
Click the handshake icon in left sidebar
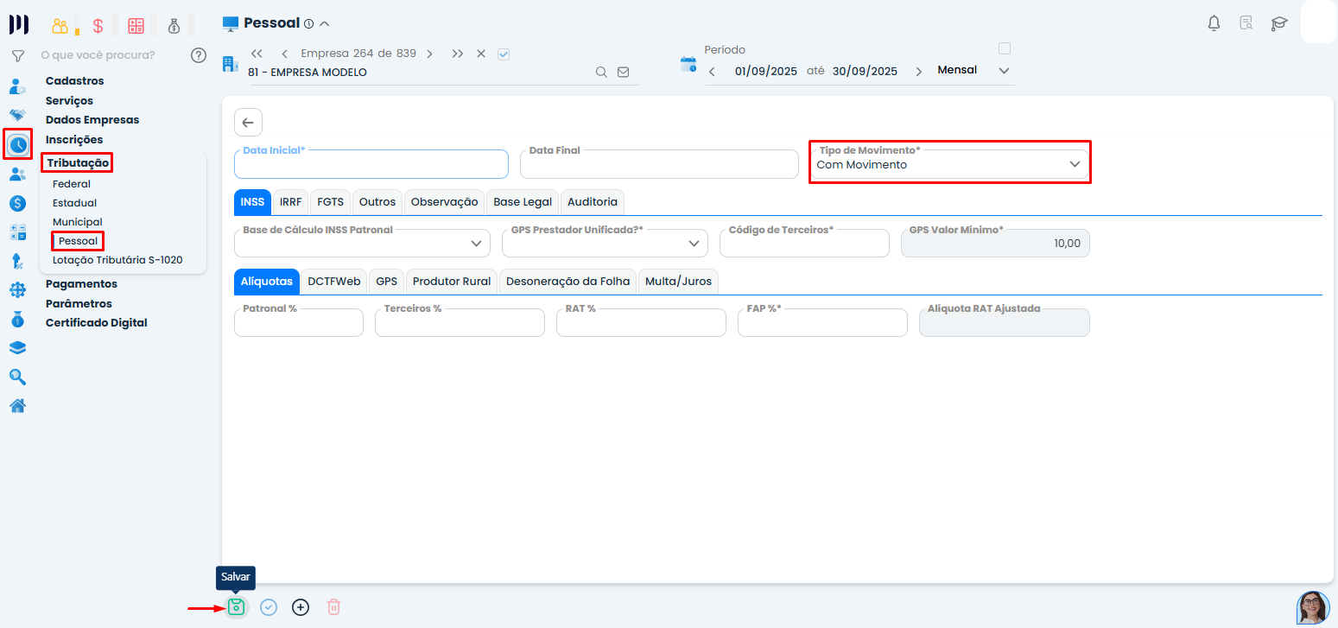coord(17,115)
